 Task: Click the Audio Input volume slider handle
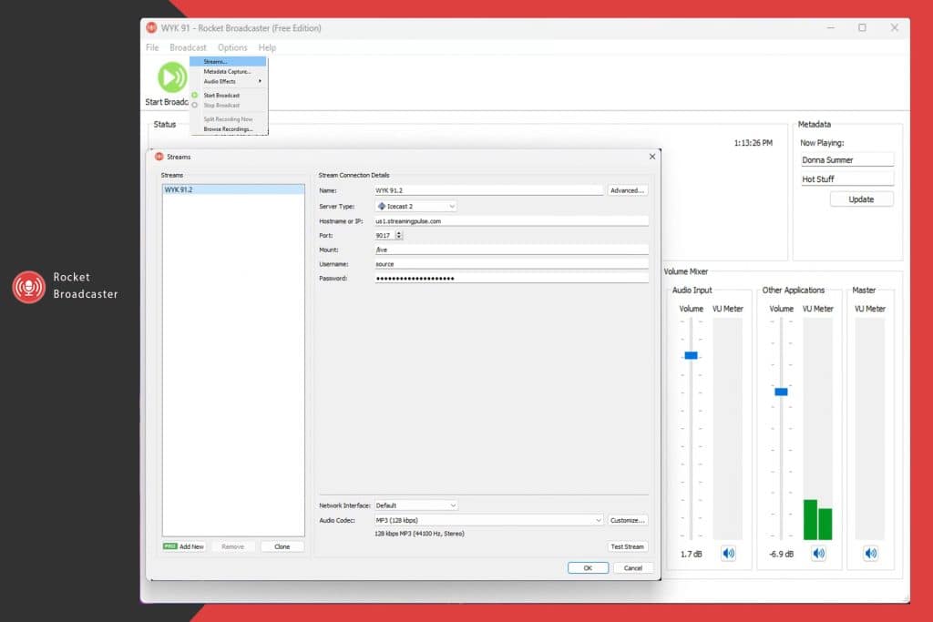[691, 355]
